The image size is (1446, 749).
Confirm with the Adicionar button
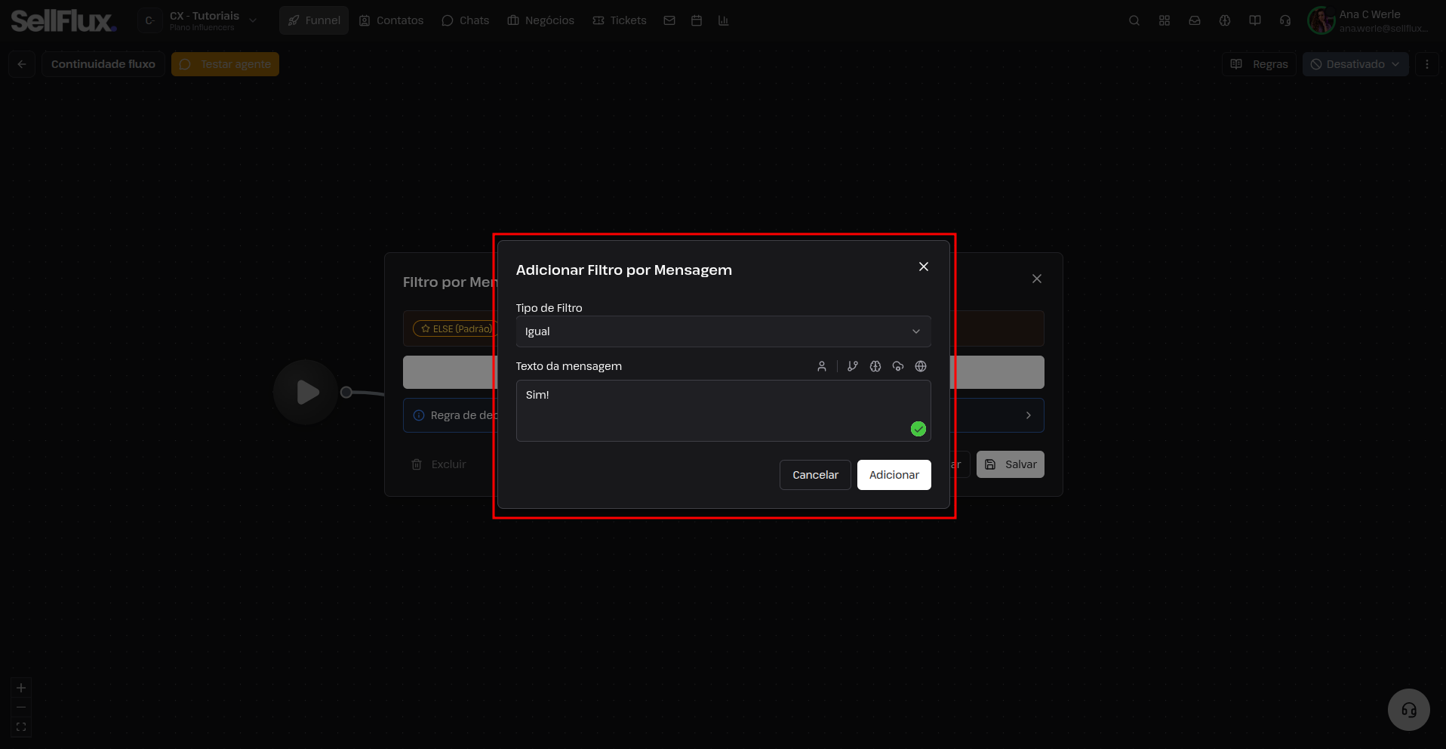coord(894,475)
